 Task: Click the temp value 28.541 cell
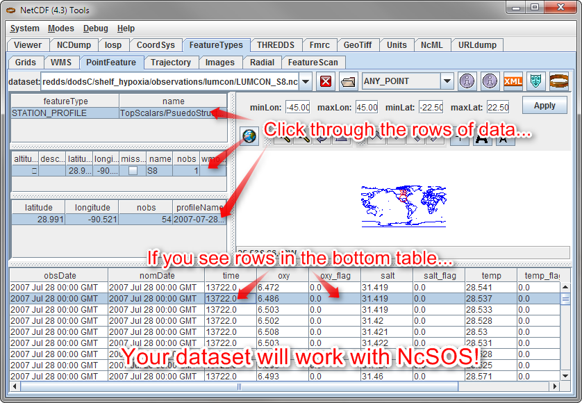pos(491,287)
